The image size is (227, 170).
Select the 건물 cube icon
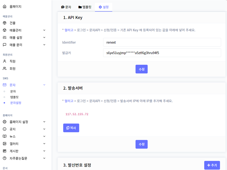5,23
